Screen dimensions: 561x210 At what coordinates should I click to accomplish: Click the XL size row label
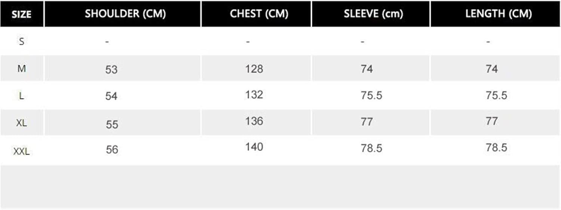tap(22, 123)
